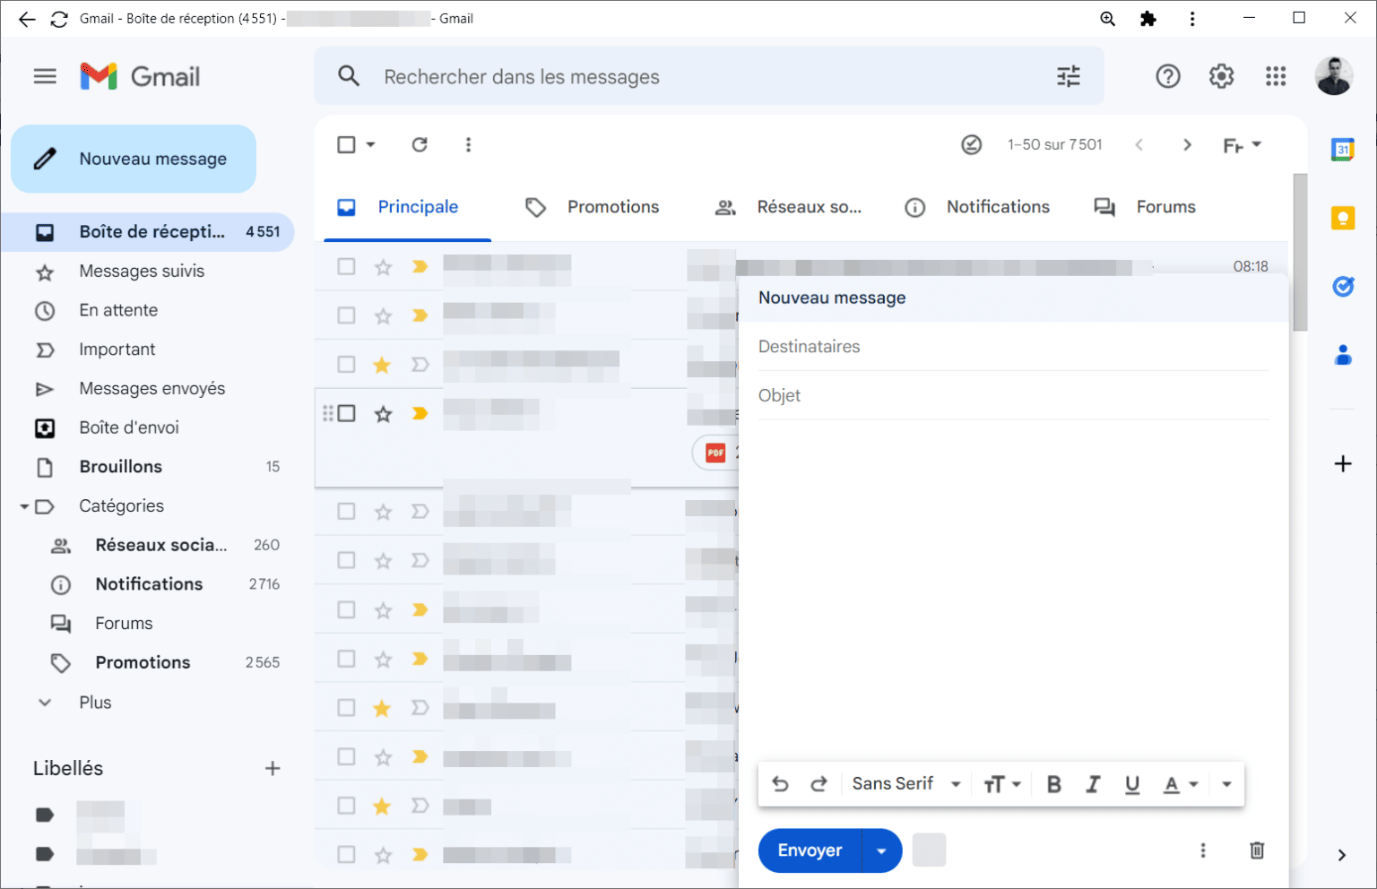Open Google Keep from the side panel
The width and height of the screenshot is (1377, 889).
click(1342, 217)
